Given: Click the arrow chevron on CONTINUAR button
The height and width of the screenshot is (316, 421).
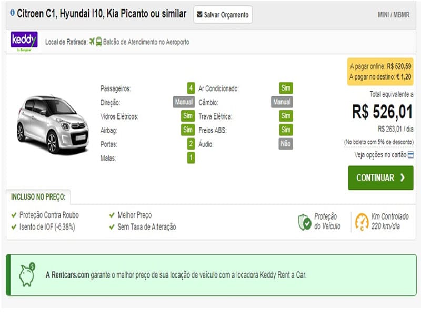Looking at the screenshot, I should pos(402,177).
